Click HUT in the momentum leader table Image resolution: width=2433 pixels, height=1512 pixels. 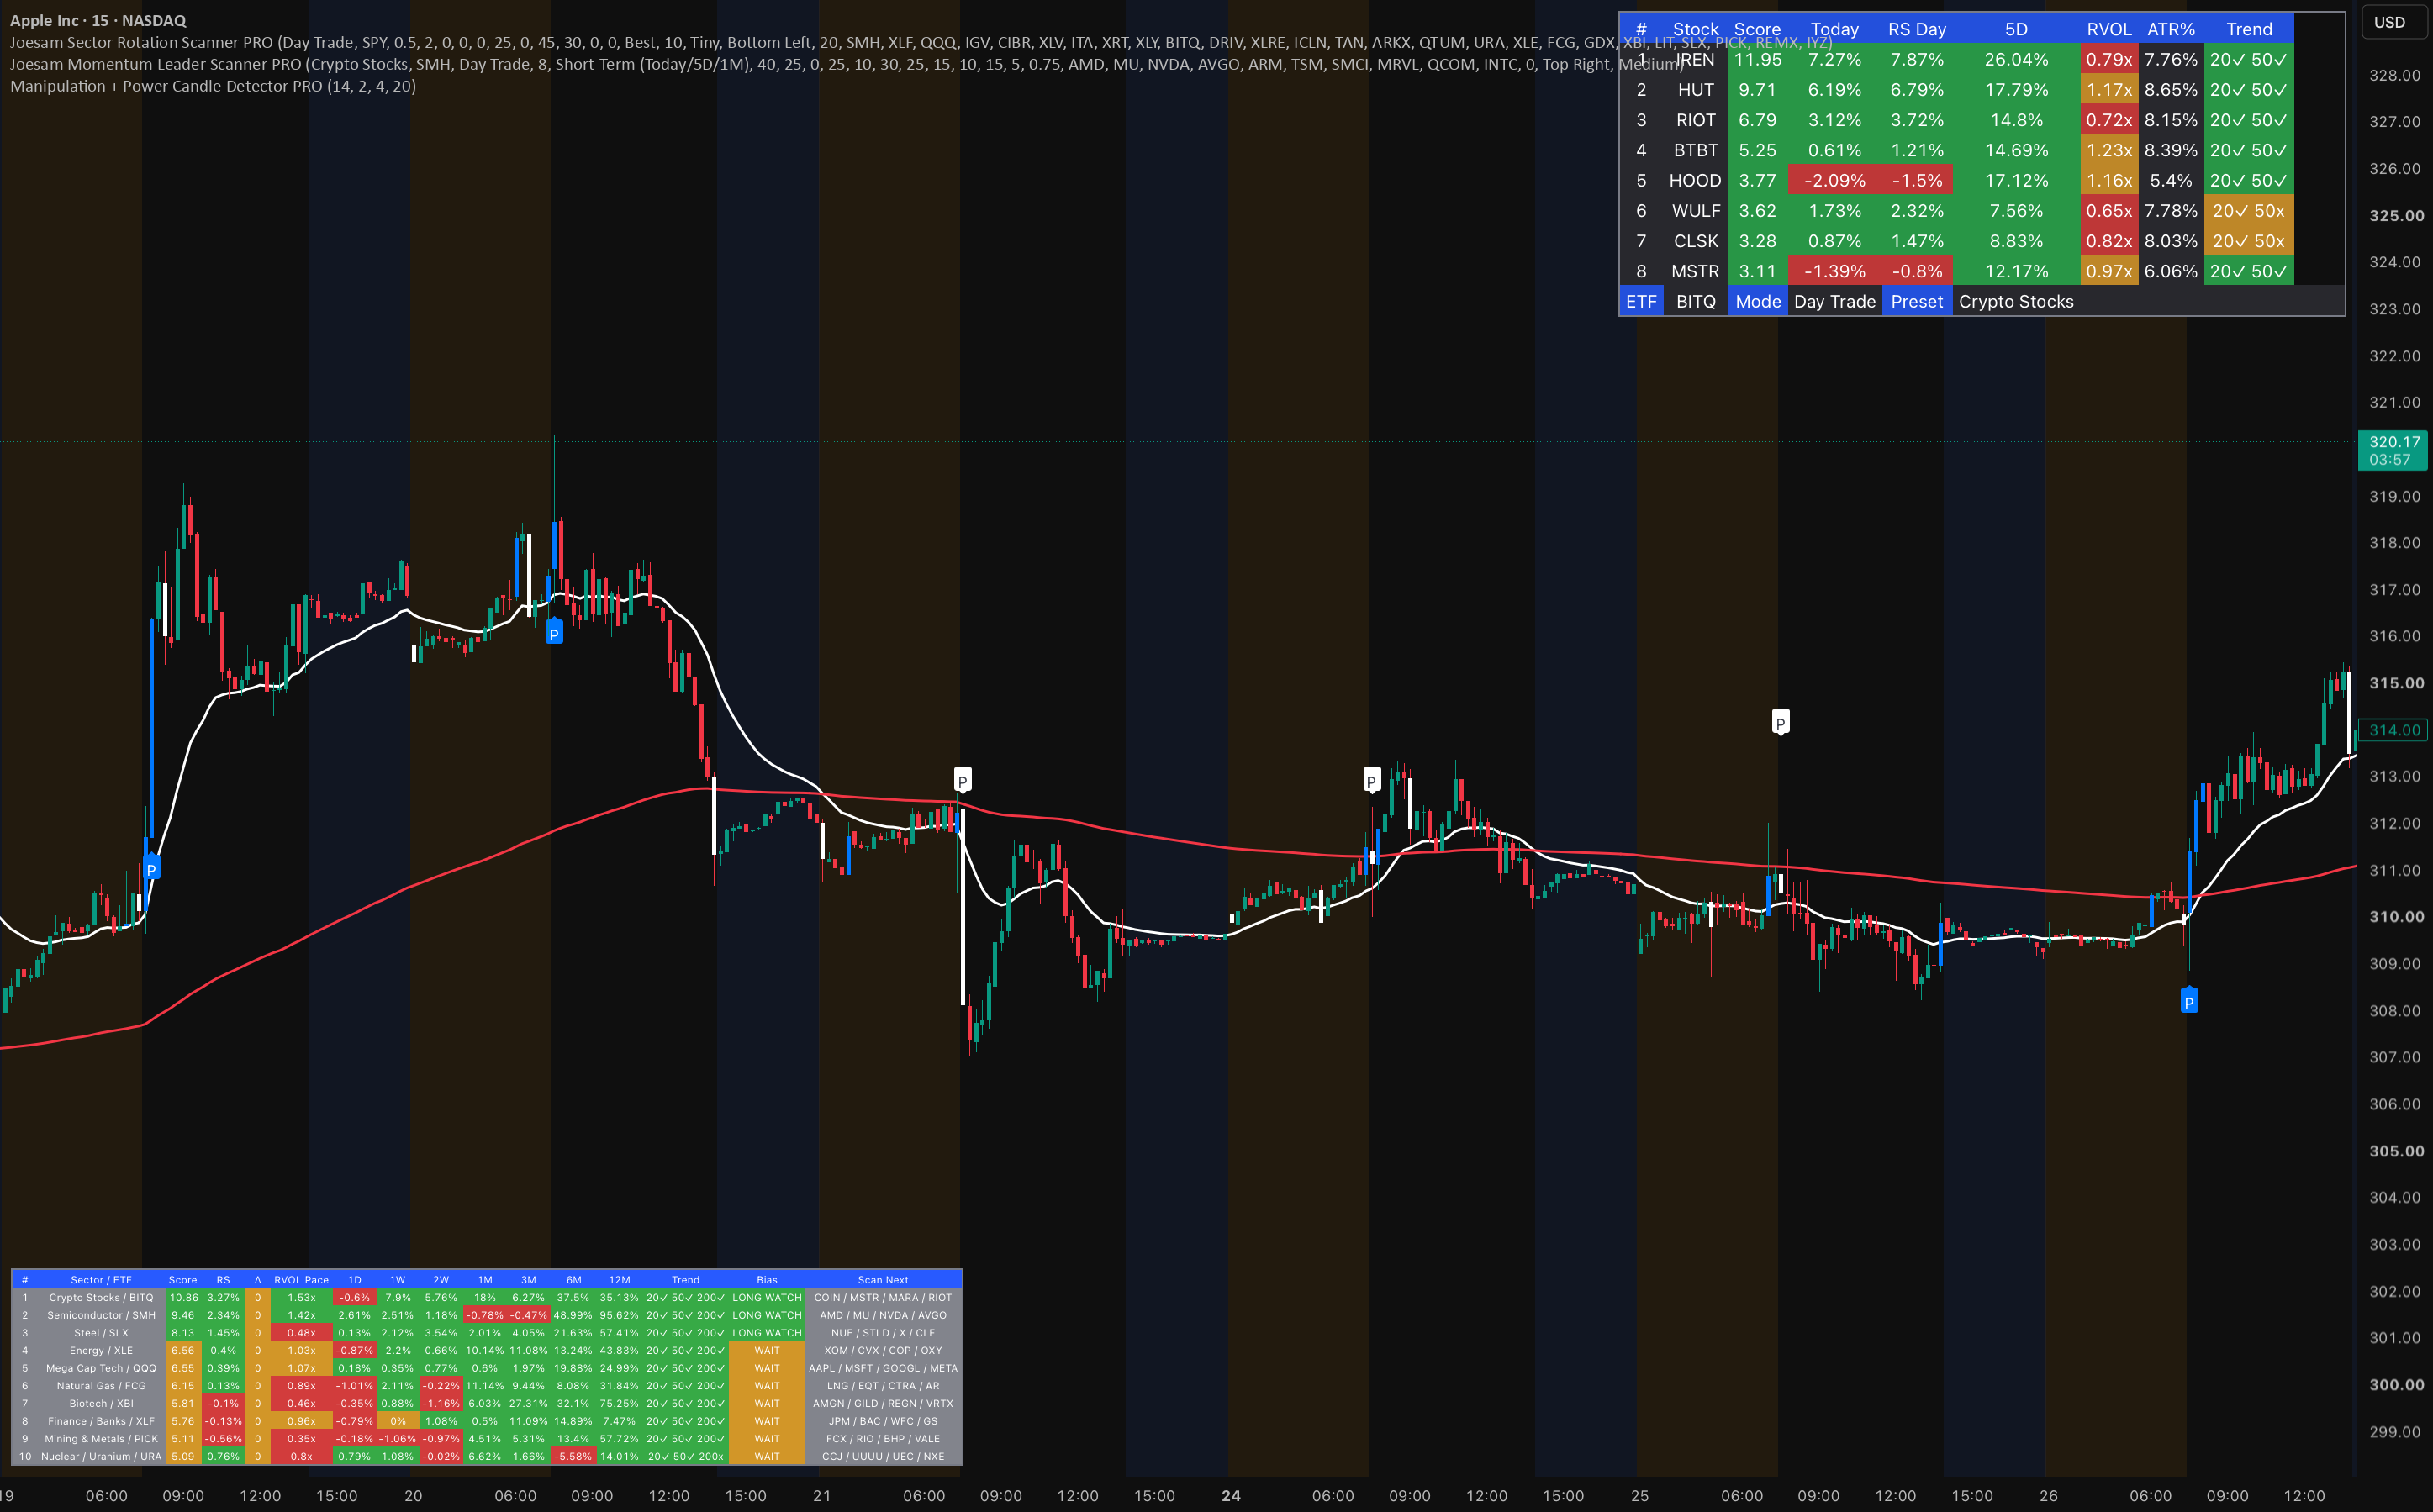pos(1696,90)
